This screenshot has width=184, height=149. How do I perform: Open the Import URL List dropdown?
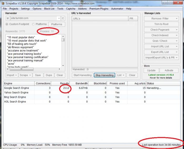pyautogui.click(x=161, y=47)
